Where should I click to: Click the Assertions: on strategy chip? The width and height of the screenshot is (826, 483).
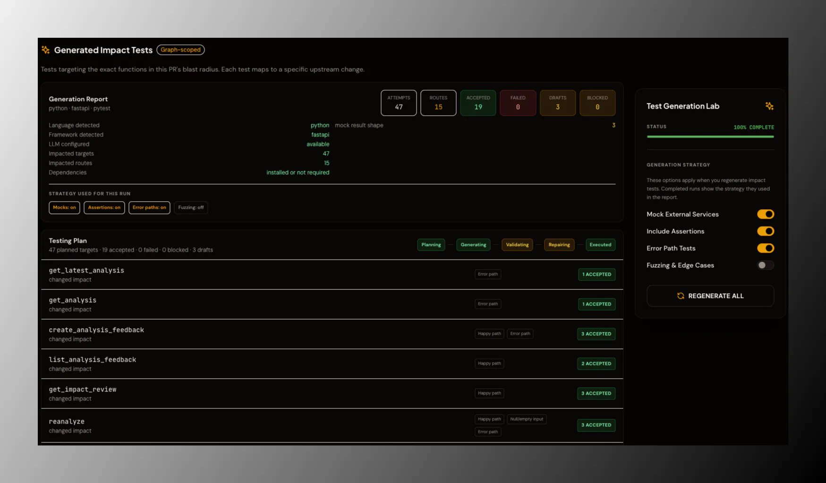[x=104, y=207]
